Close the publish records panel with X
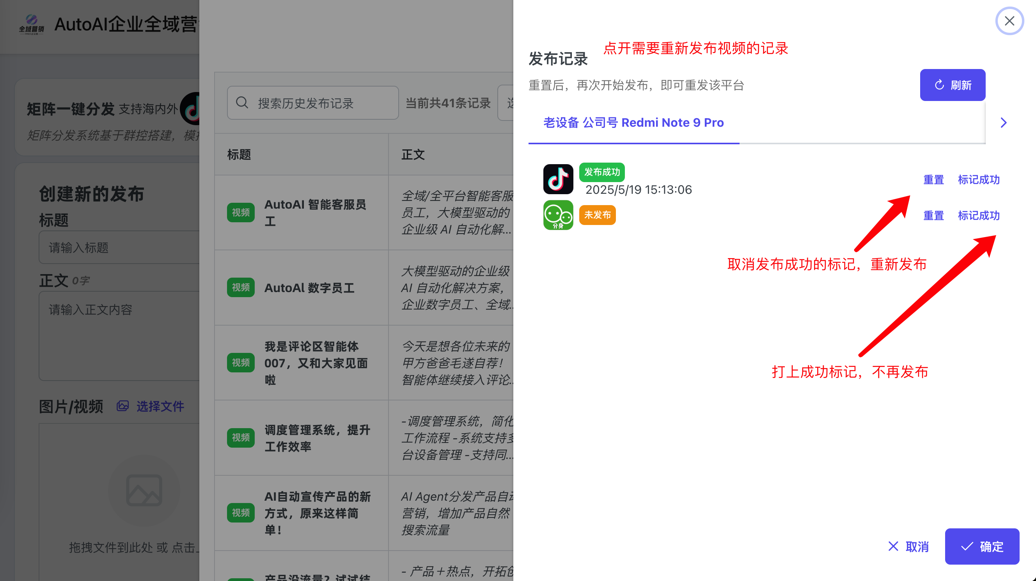 click(1009, 21)
